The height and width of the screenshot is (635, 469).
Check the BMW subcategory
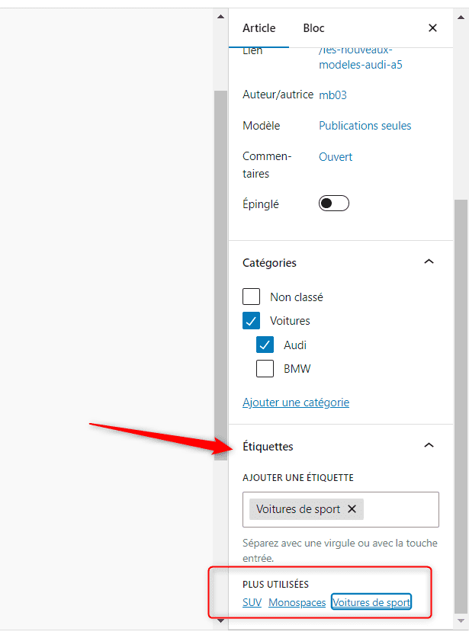[265, 368]
